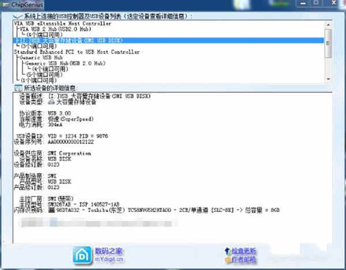The image size is (346, 270).
Task: Click the USB 3.00 protocol version text
Action: click(x=59, y=113)
